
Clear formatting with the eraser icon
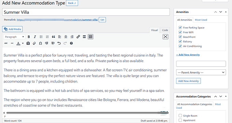tap(34, 43)
